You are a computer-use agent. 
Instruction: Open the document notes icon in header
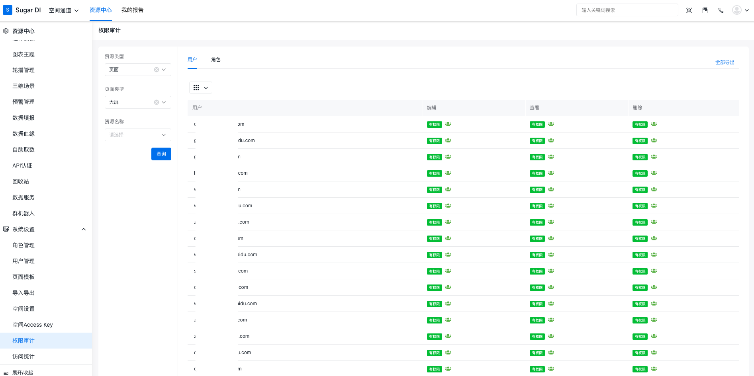coord(705,10)
